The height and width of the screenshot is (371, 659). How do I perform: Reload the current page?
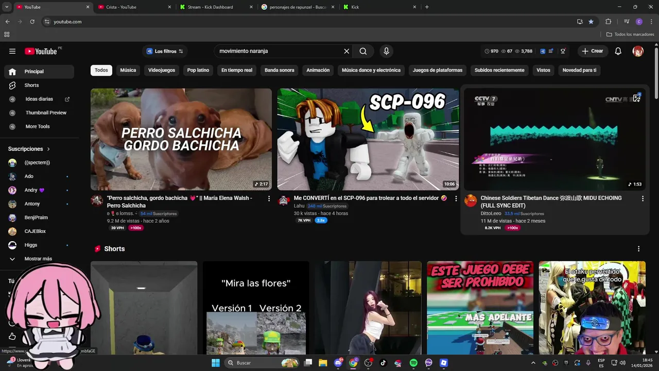[32, 22]
